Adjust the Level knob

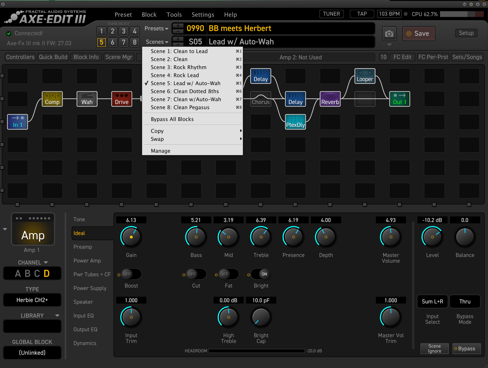pyautogui.click(x=432, y=237)
